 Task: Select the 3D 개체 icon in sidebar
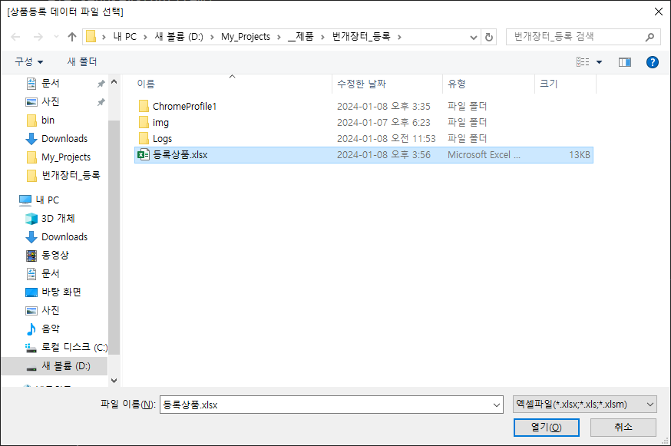coord(31,219)
